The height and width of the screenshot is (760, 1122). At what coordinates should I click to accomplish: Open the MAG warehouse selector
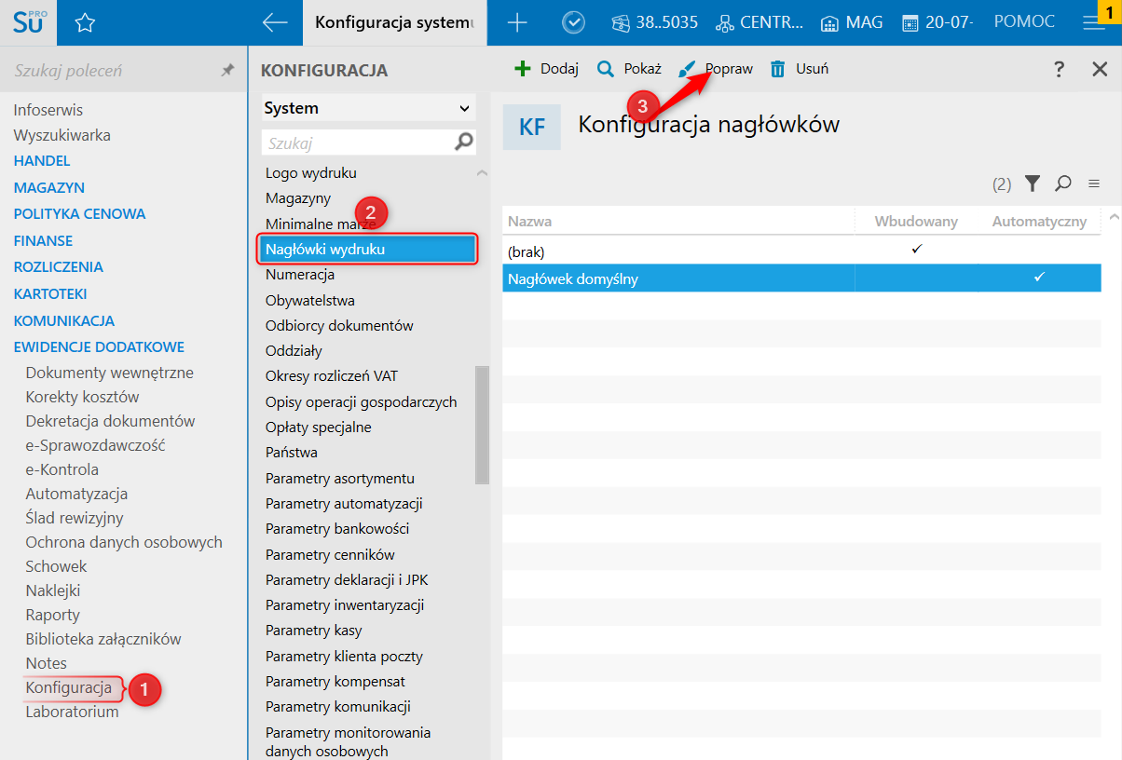pyautogui.click(x=852, y=22)
